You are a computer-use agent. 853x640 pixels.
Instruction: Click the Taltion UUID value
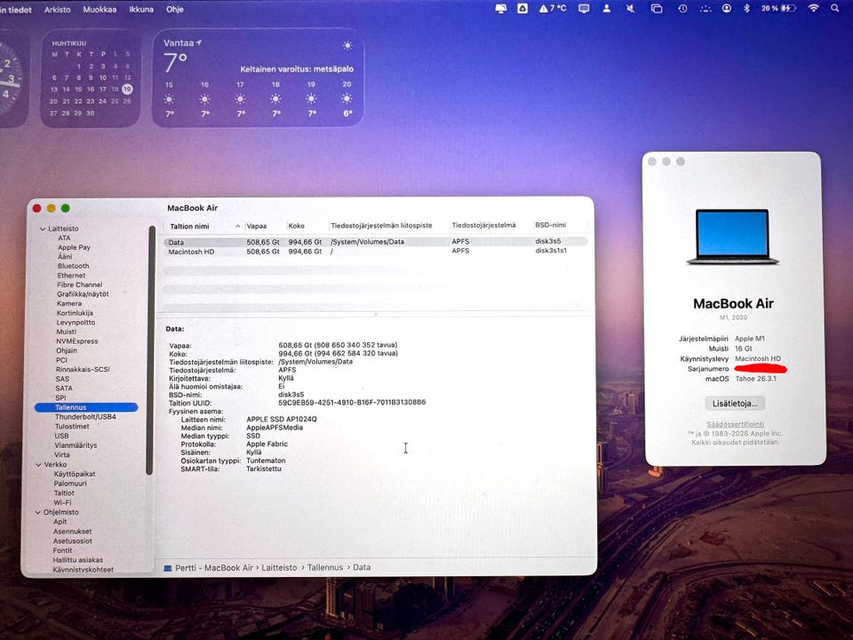tap(352, 403)
